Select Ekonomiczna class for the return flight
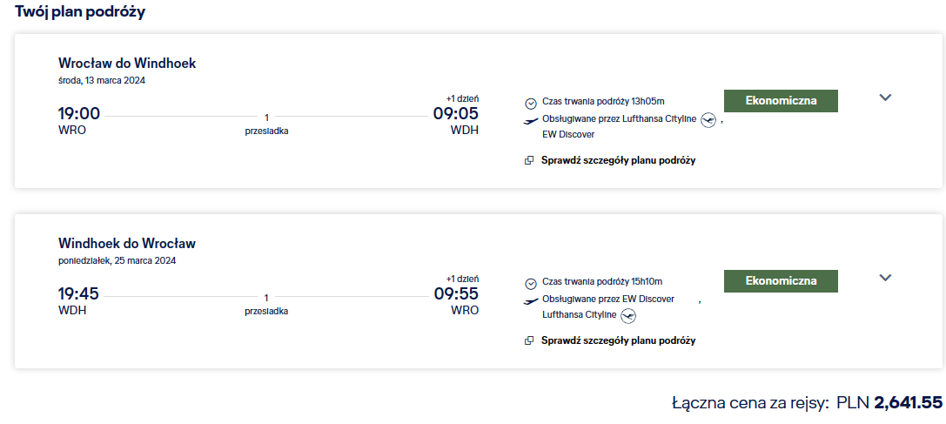The height and width of the screenshot is (424, 946). (781, 281)
